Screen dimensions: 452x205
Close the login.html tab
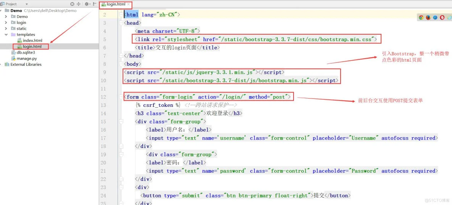pos(128,5)
